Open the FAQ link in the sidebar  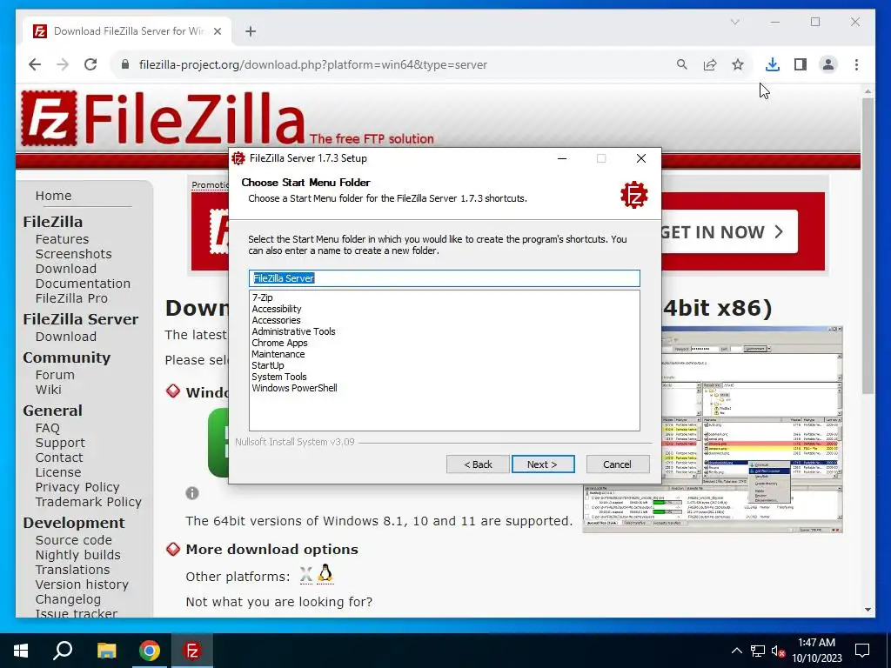47,428
